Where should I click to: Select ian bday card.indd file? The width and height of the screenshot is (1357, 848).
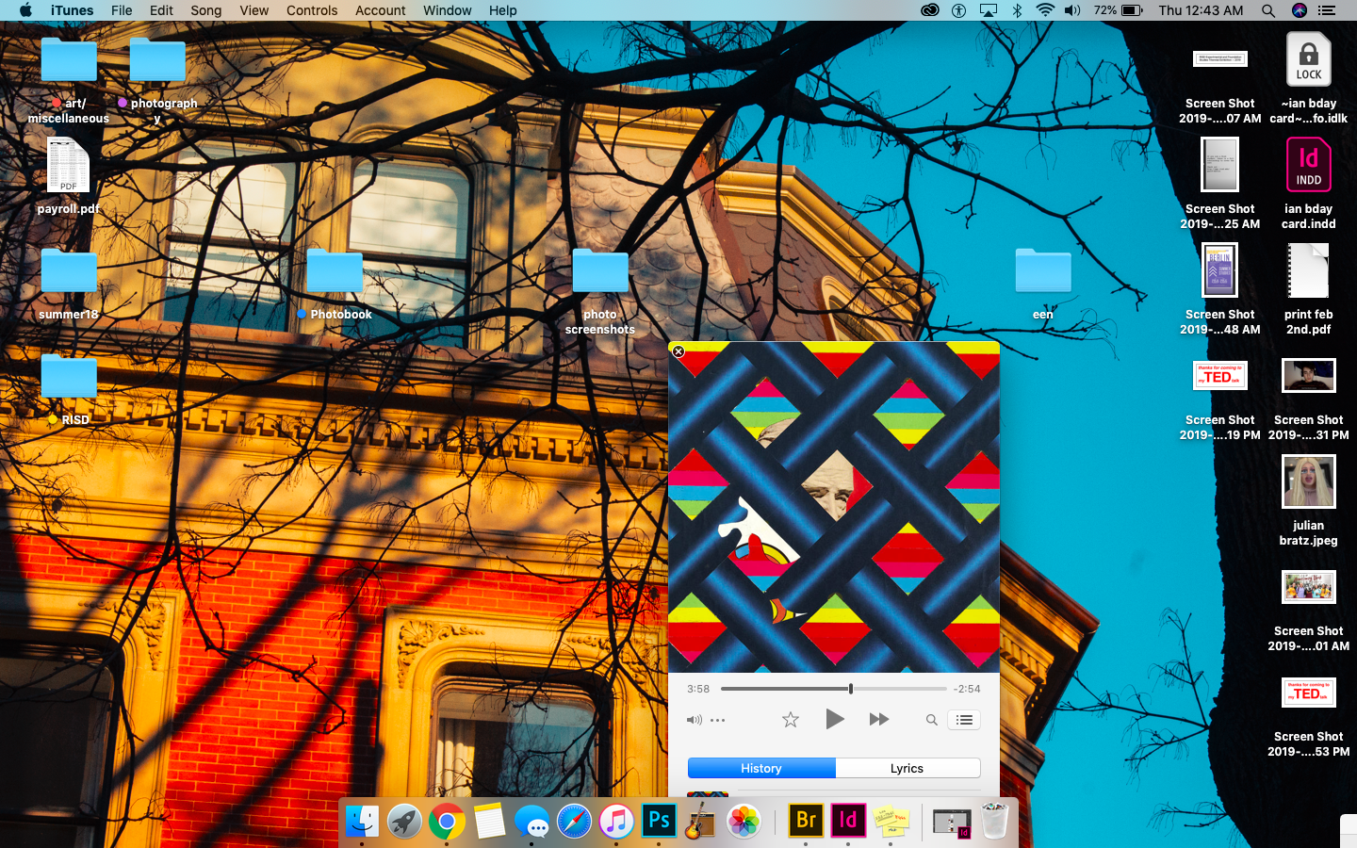[x=1309, y=185]
